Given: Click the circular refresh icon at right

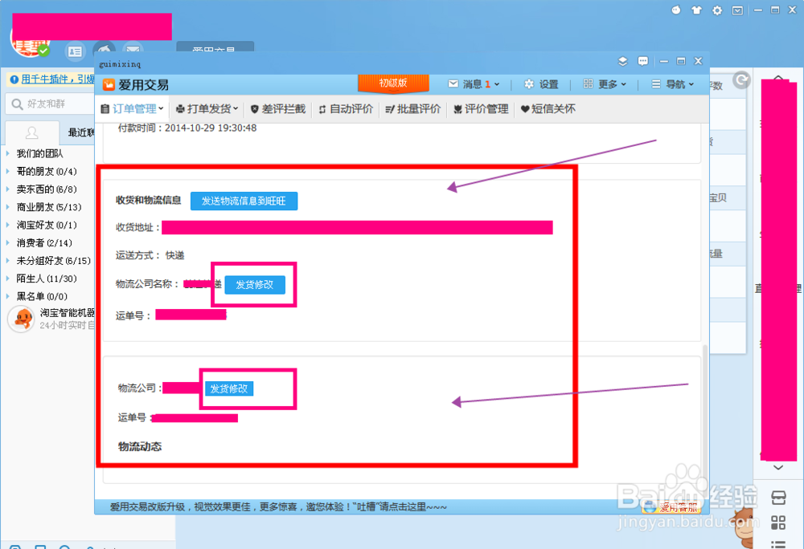Looking at the screenshot, I should point(741,79).
